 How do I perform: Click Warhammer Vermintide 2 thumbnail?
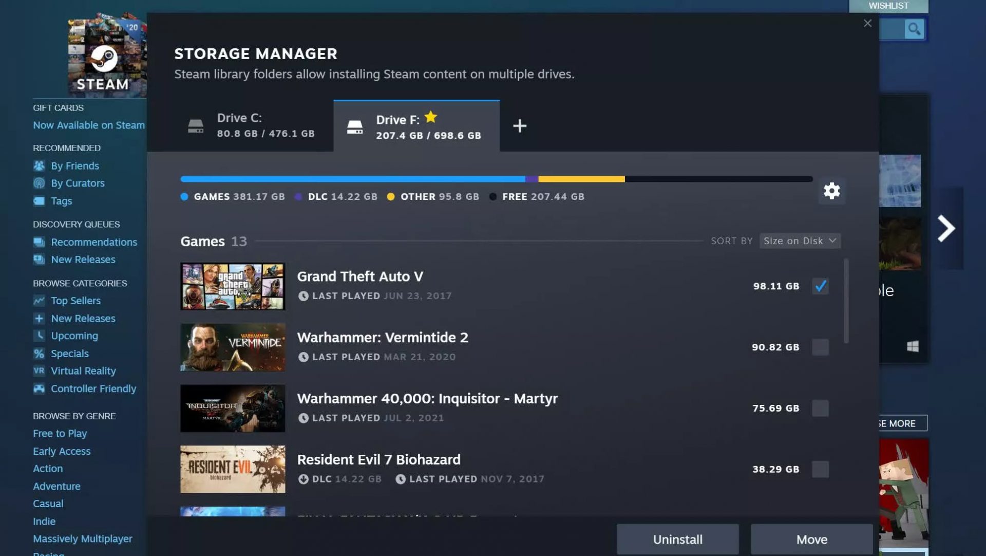(232, 347)
